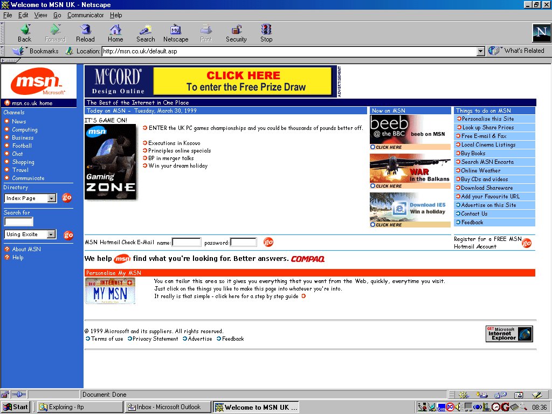Open the Communicator menu
Image resolution: width=552 pixels, height=414 pixels.
pos(86,15)
